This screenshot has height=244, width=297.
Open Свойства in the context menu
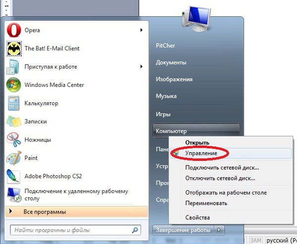pyautogui.click(x=198, y=217)
